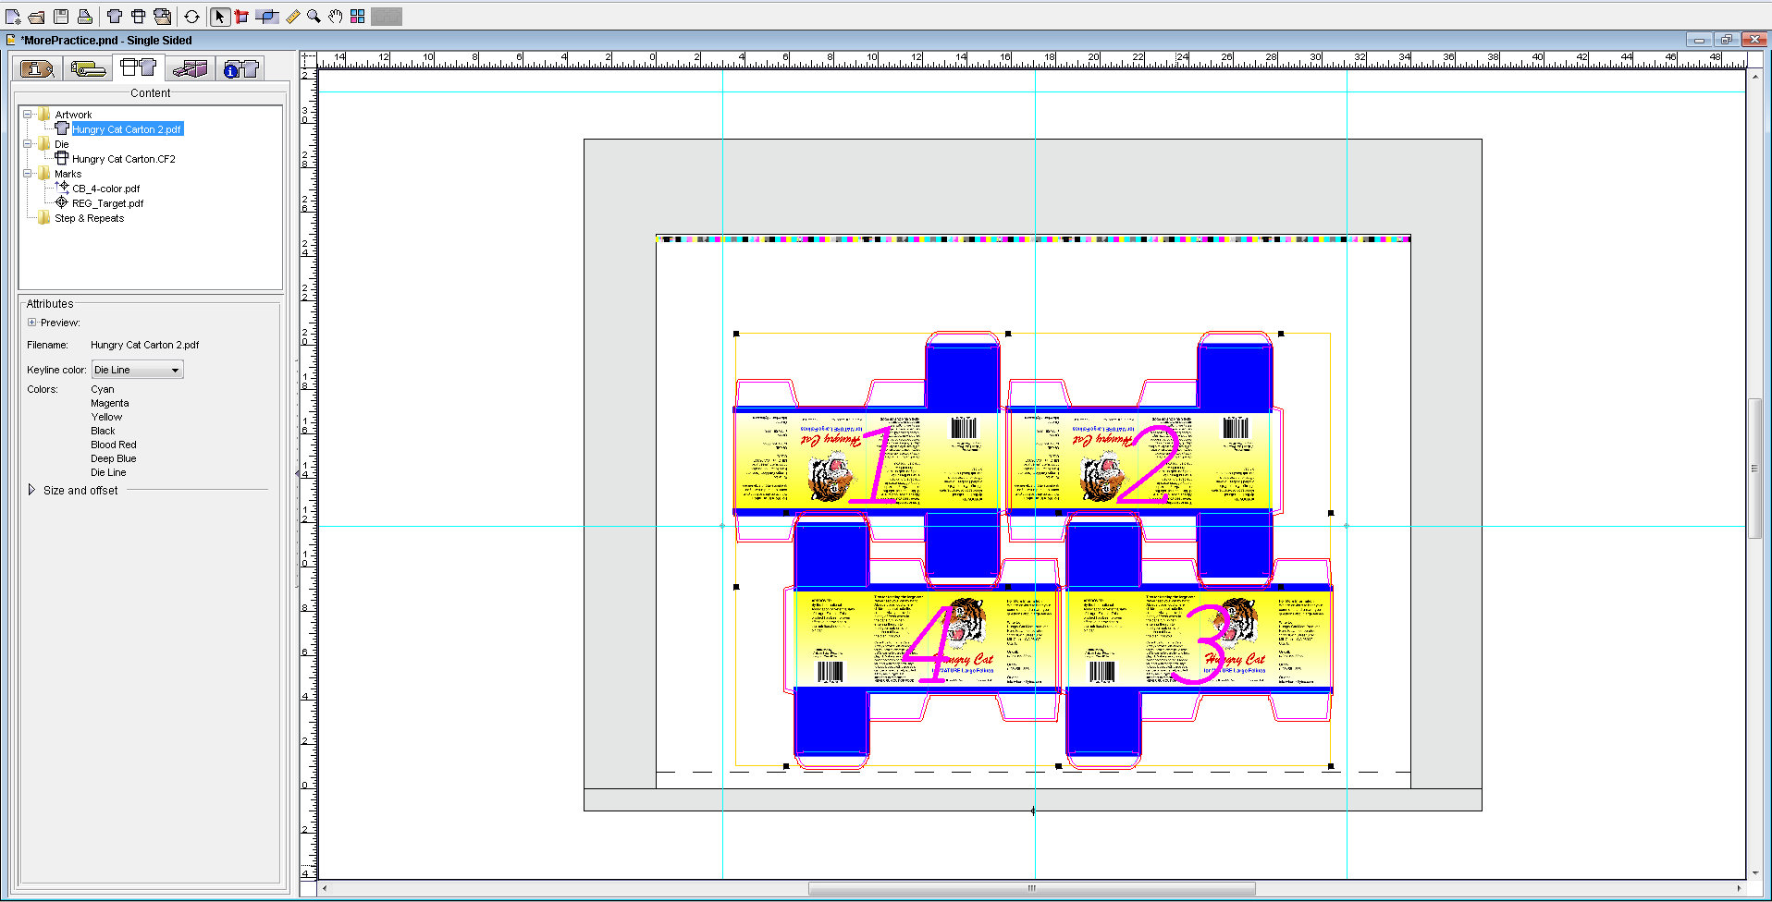Click the Artwork folder icon in the tree
The width and height of the screenshot is (1772, 902).
44,115
